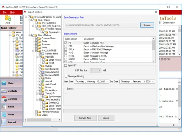Viewport: 182px width, 136px height.
Task: Check the EMLX export option
Action: pyautogui.click(x=66, y=49)
